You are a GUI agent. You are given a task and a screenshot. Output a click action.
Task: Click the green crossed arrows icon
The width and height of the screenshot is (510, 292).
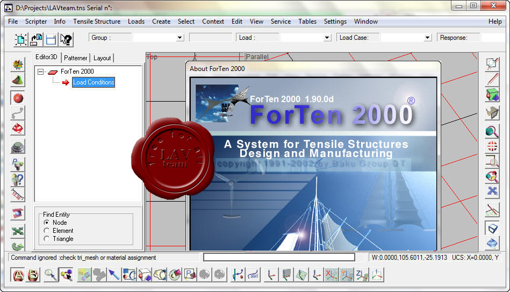[x=18, y=231]
